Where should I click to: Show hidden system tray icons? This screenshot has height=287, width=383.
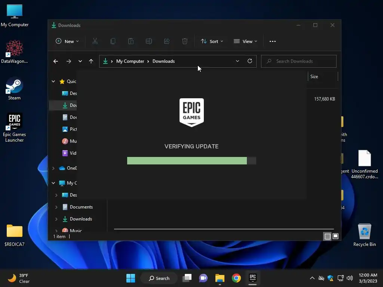[312, 278]
